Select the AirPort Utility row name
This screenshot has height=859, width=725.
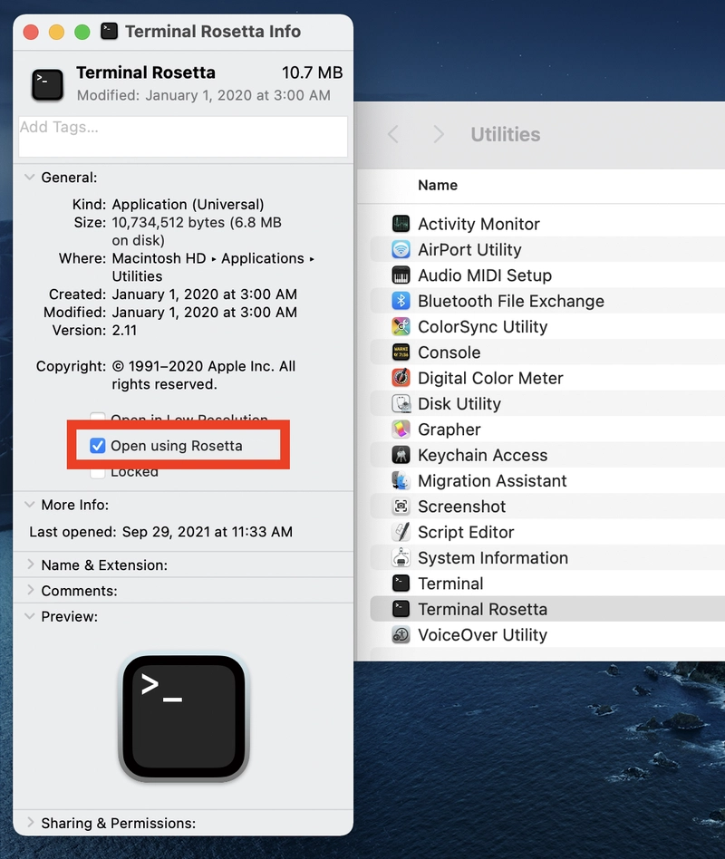coord(469,249)
